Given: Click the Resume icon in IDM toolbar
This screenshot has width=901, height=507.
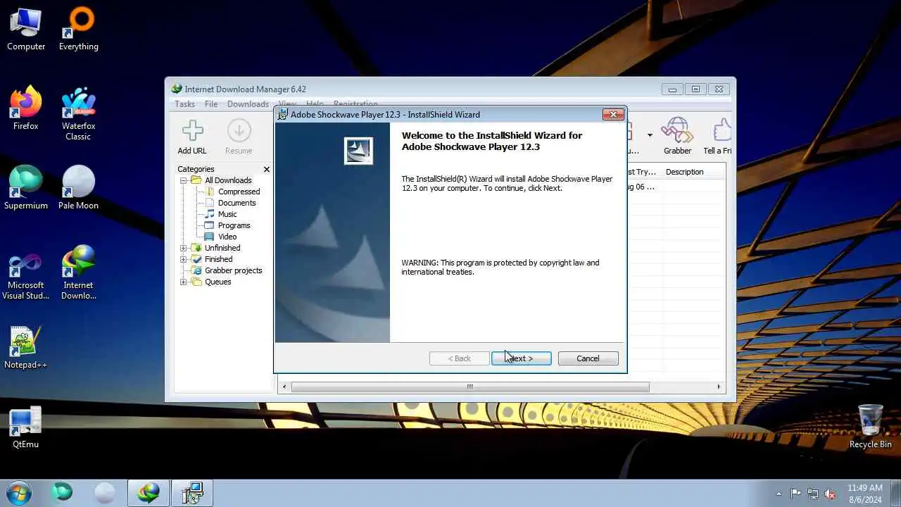Looking at the screenshot, I should 239,137.
